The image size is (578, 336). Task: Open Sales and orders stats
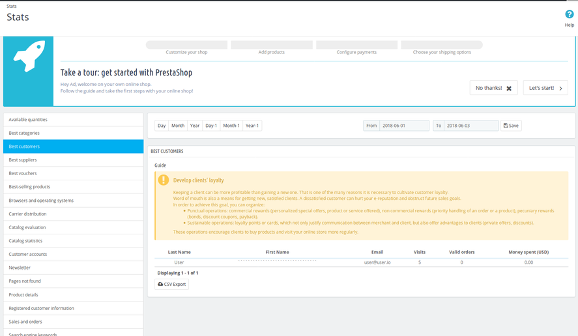click(74, 322)
